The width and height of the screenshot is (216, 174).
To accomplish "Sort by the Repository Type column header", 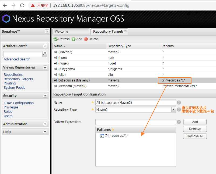I will pyautogui.click(x=133, y=46).
